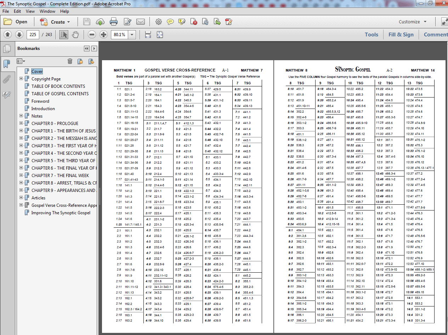This screenshot has height=335, width=448.
Task: Select CHAPTER 9 - APPEARANCES bookmark text
Action: coord(64,190)
